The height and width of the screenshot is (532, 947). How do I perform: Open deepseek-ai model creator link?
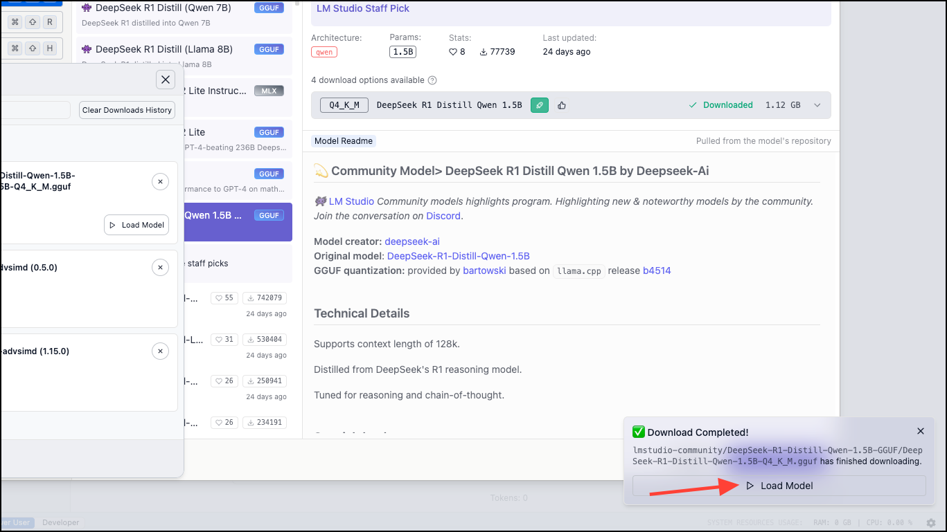[412, 241]
